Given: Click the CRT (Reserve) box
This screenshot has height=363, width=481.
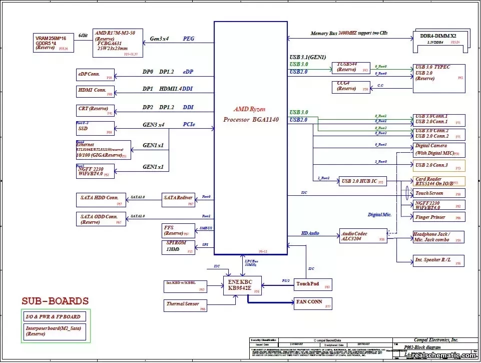Looking at the screenshot, I should pos(95,110).
